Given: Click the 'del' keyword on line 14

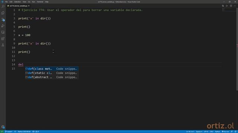Looking at the screenshot, I should coord(21,64).
